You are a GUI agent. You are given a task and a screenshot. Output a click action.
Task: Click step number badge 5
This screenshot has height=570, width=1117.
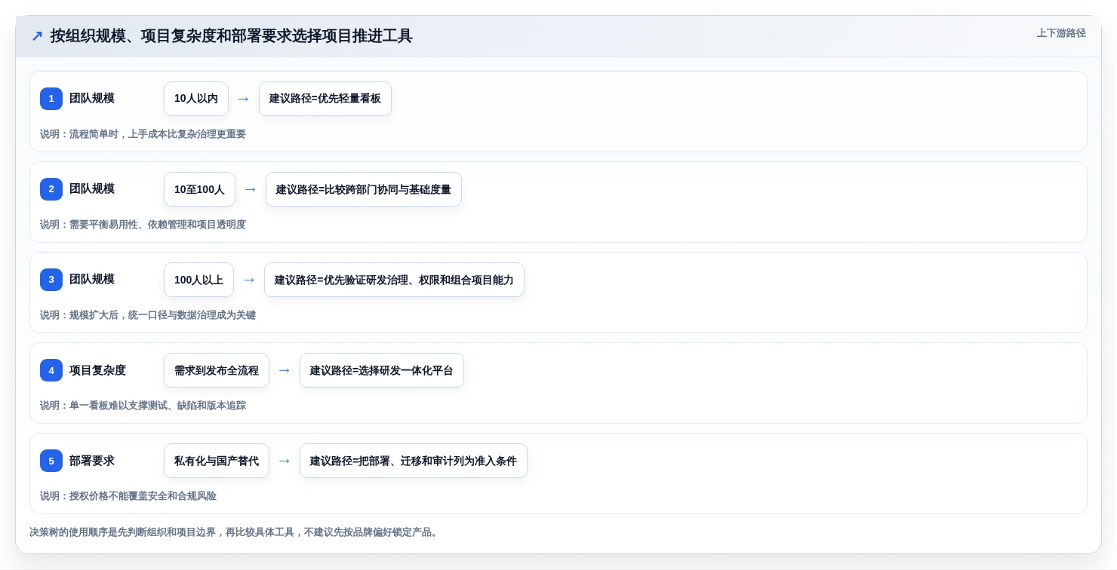pyautogui.click(x=51, y=461)
